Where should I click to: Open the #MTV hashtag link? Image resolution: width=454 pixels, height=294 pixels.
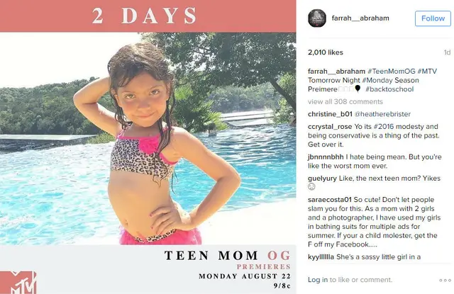[427, 71]
